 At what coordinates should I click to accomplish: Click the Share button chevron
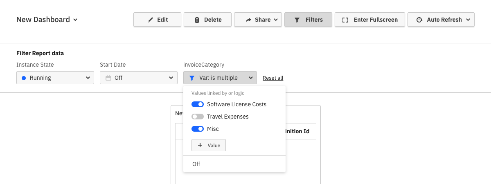pyautogui.click(x=276, y=20)
